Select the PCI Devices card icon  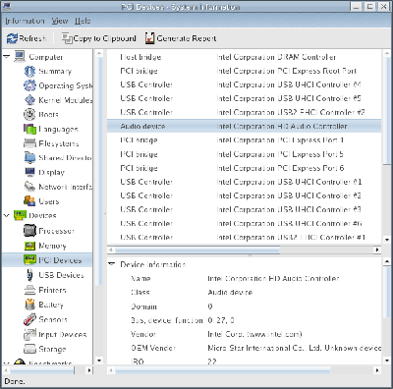(x=29, y=260)
